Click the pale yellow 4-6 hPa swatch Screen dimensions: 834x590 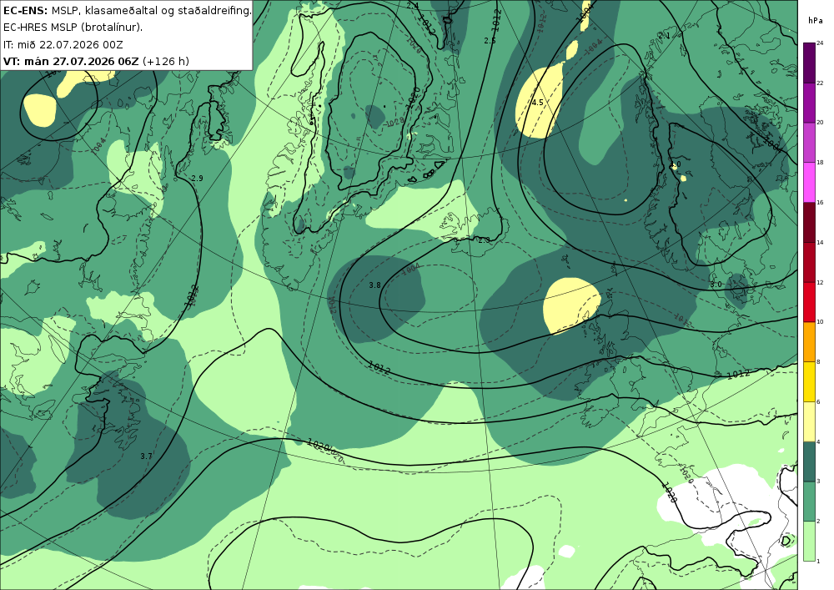809,421
